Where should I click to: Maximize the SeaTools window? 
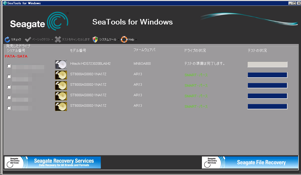click(294, 3)
